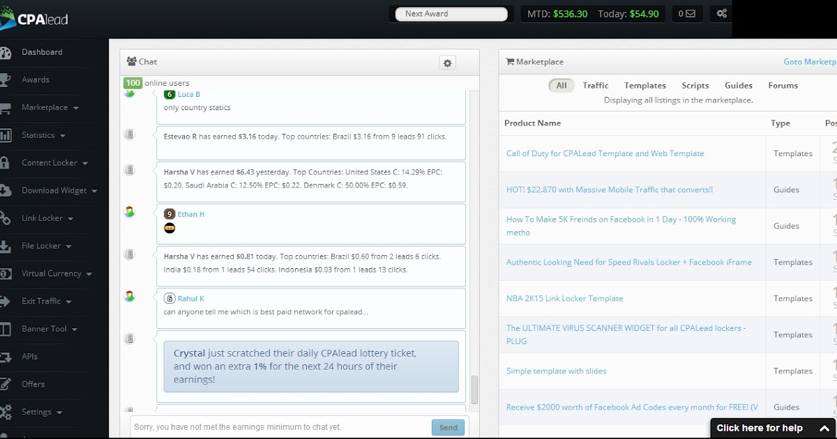This screenshot has height=439, width=837.
Task: Click the gears icon in the top bar
Action: point(721,13)
